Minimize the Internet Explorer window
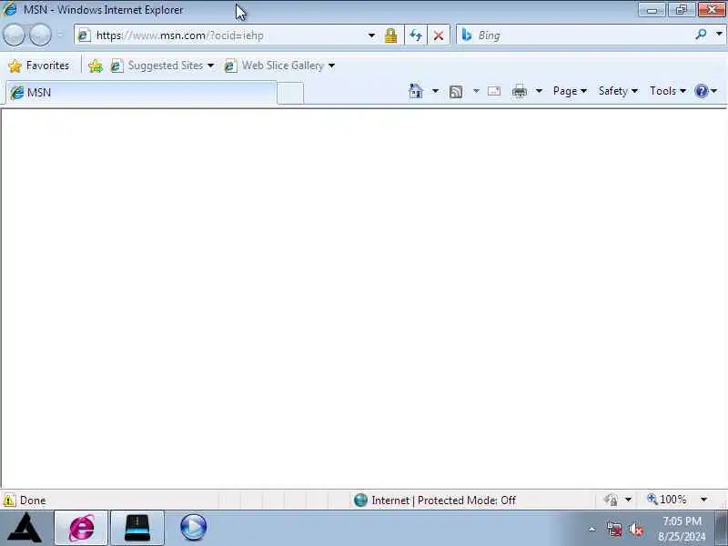This screenshot has width=728, height=546. (x=652, y=10)
